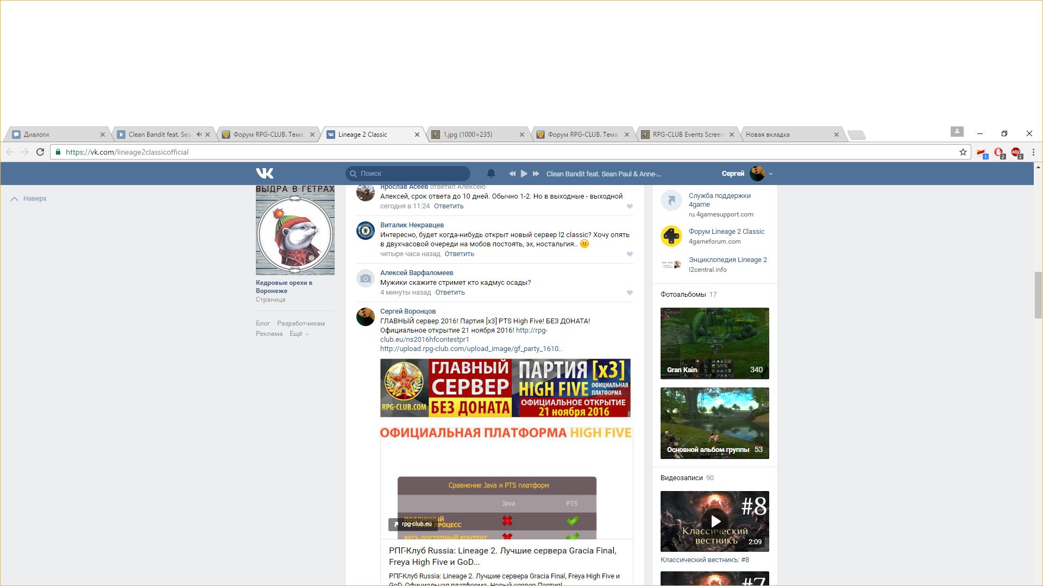Reply to Алексей Варфаломеев's comment

point(450,292)
